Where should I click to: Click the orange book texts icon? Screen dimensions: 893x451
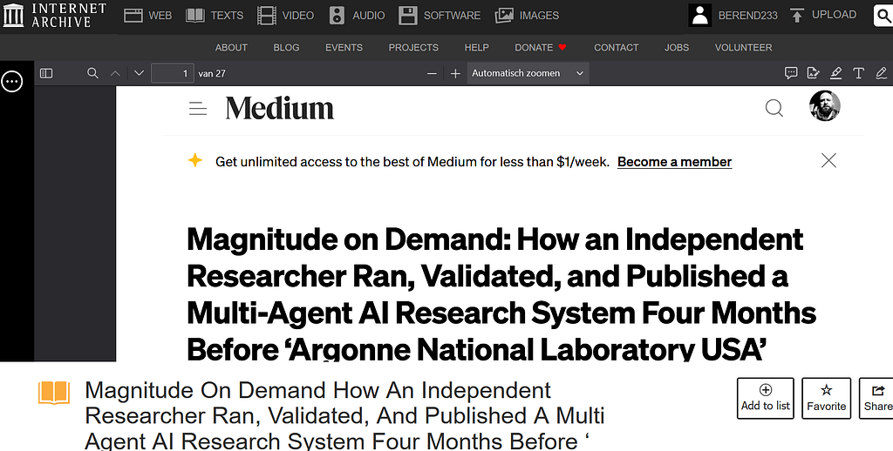click(54, 393)
